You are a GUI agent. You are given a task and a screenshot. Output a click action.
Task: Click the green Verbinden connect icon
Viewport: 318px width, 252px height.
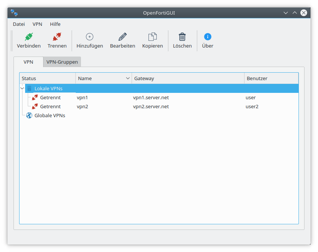pos(29,37)
